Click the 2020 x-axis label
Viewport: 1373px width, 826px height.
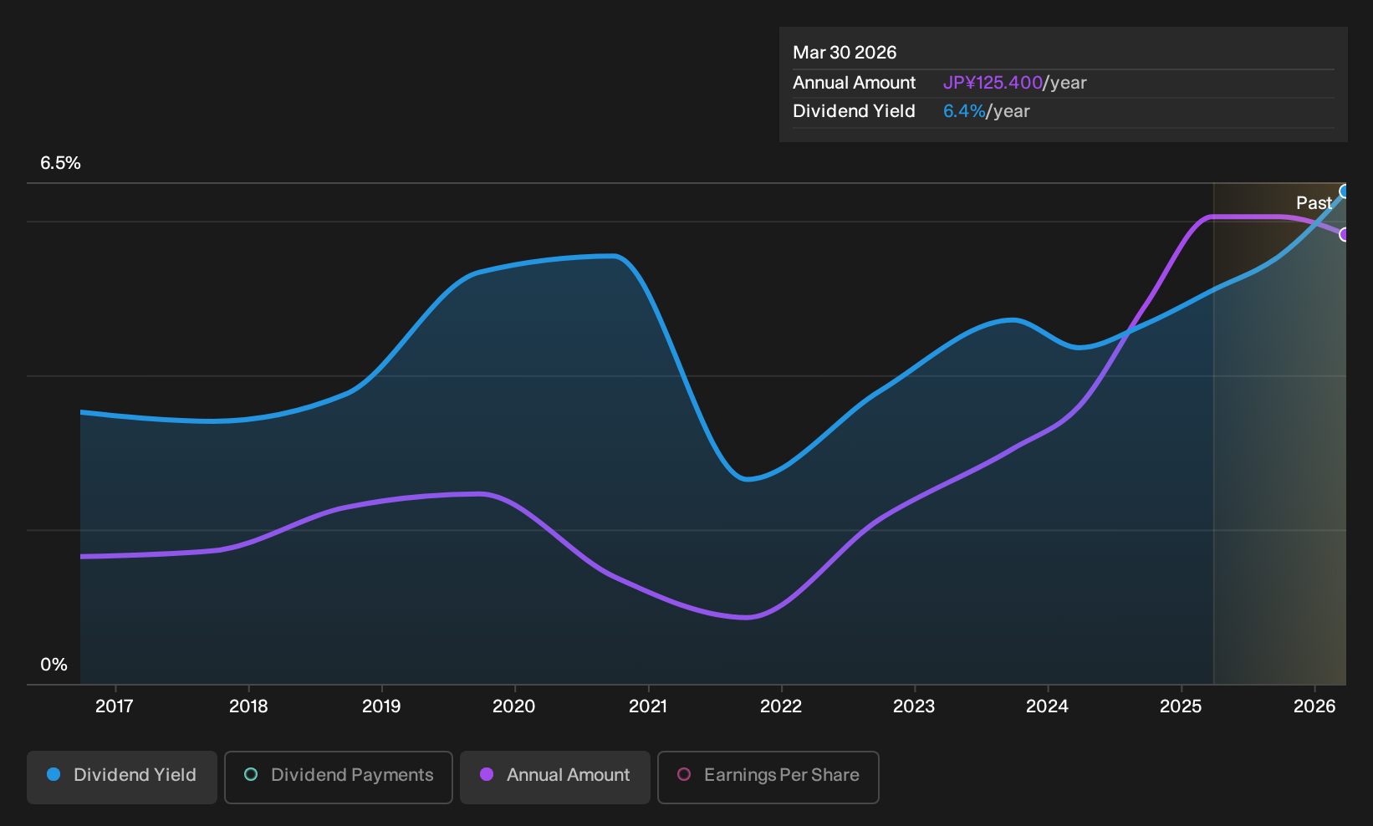pos(514,706)
